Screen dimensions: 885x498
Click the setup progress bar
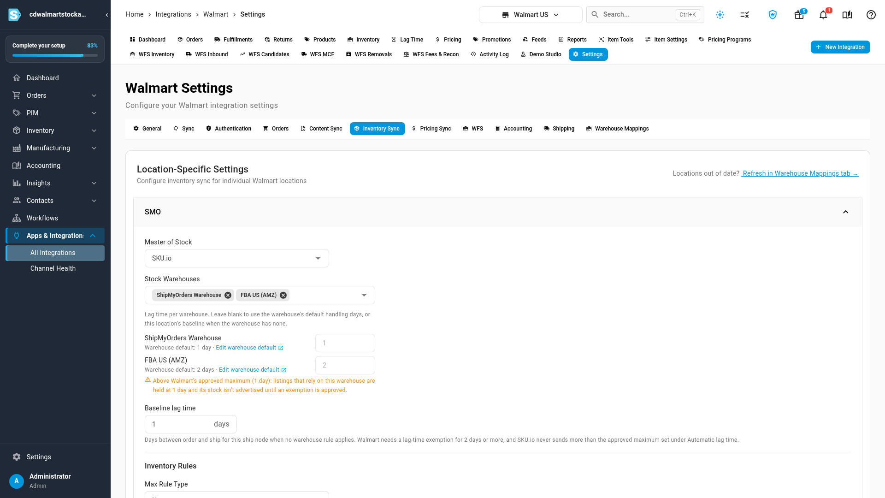pyautogui.click(x=55, y=55)
